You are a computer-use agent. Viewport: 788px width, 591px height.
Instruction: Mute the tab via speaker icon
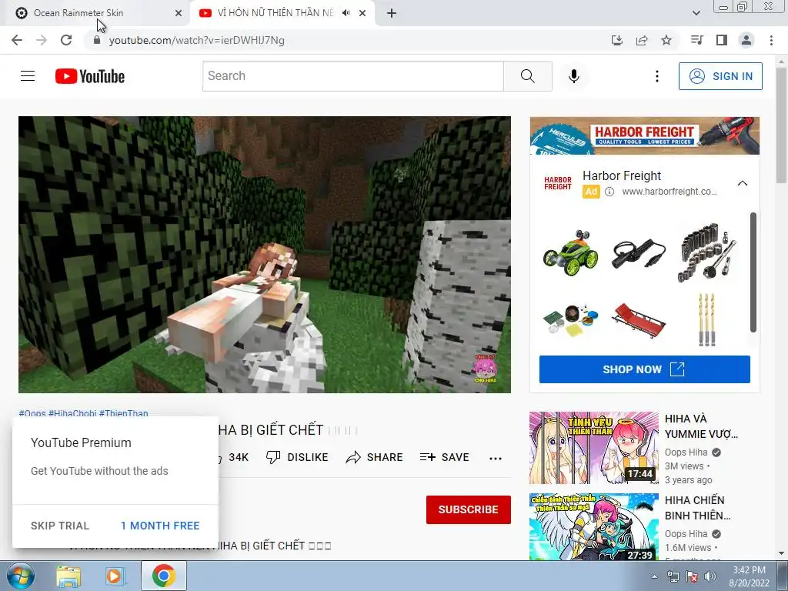346,13
